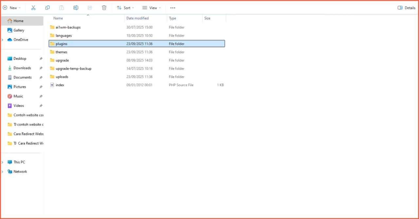Copy the selected item with the Copy icon
Image resolution: width=419 pixels, height=219 pixels.
[47, 8]
